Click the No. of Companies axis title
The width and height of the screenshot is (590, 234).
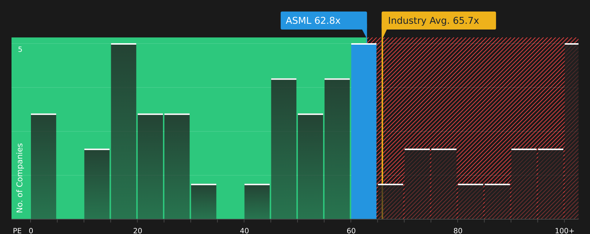[x=20, y=178]
